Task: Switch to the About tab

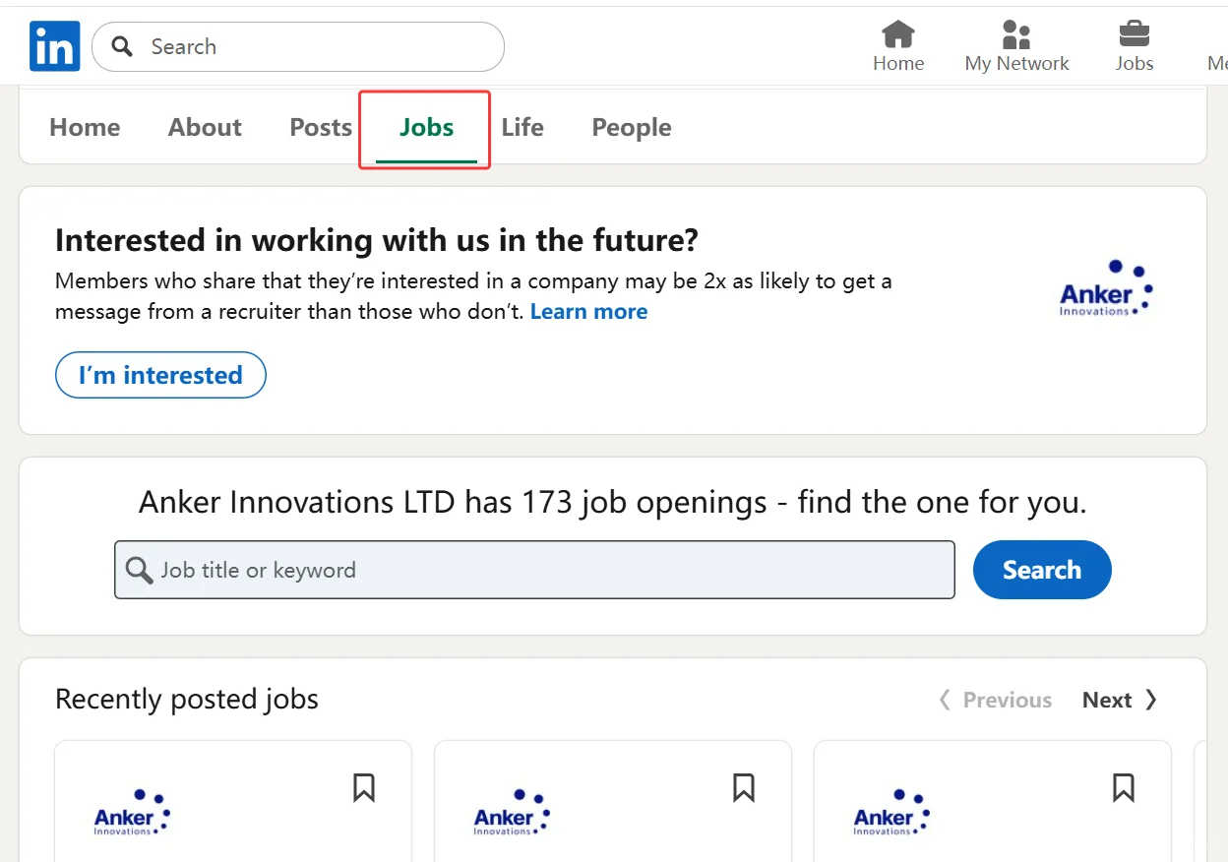Action: click(205, 127)
